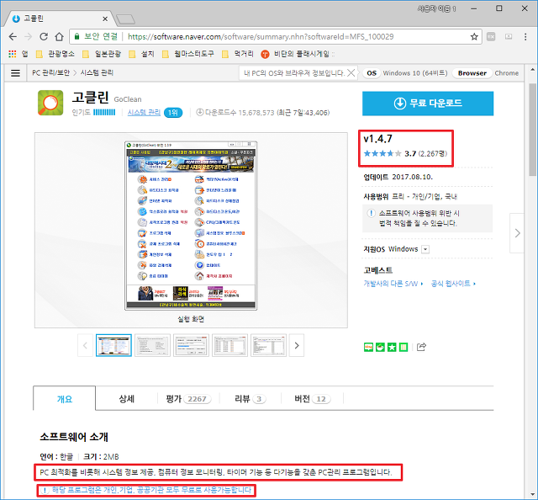Open 개발사의 다른 S/W link
The image size is (538, 500).
point(393,284)
